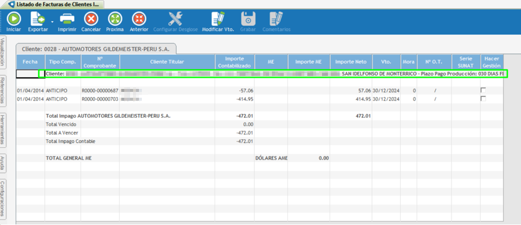Check Hacer Gestión for comprobante R0000-00000703
The height and width of the screenshot is (225, 521).
pos(483,99)
